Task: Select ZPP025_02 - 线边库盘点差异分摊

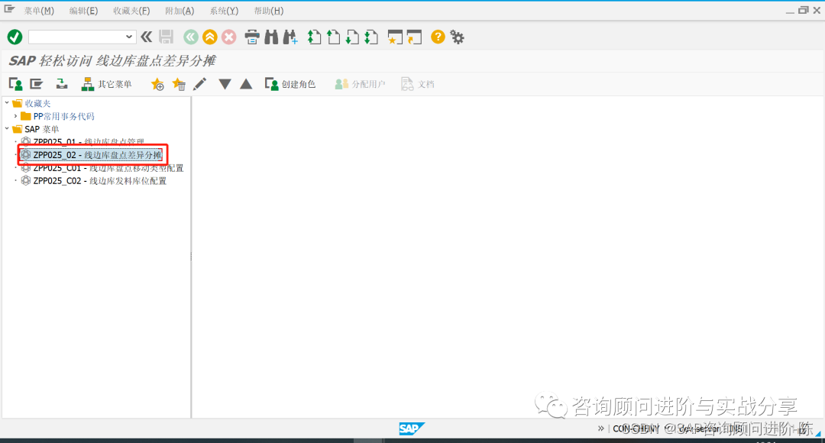Action: pos(97,155)
